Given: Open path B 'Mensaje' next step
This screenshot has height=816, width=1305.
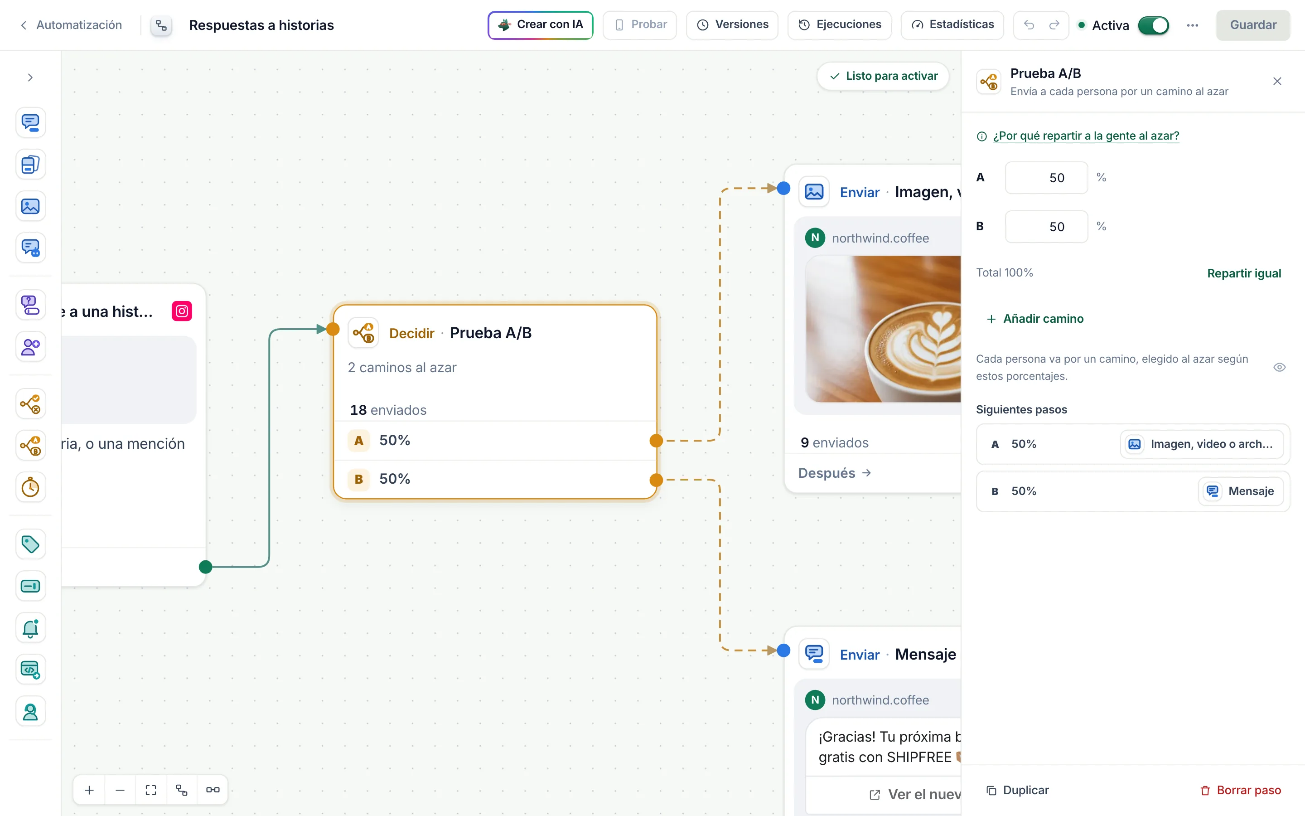Looking at the screenshot, I should coord(1240,491).
